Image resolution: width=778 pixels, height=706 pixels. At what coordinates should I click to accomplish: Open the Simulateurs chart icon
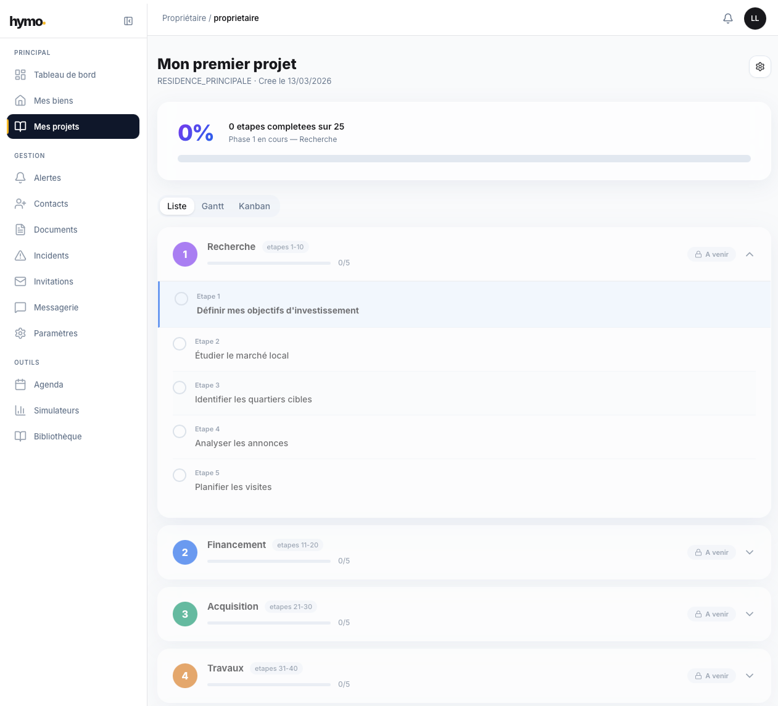point(19,410)
